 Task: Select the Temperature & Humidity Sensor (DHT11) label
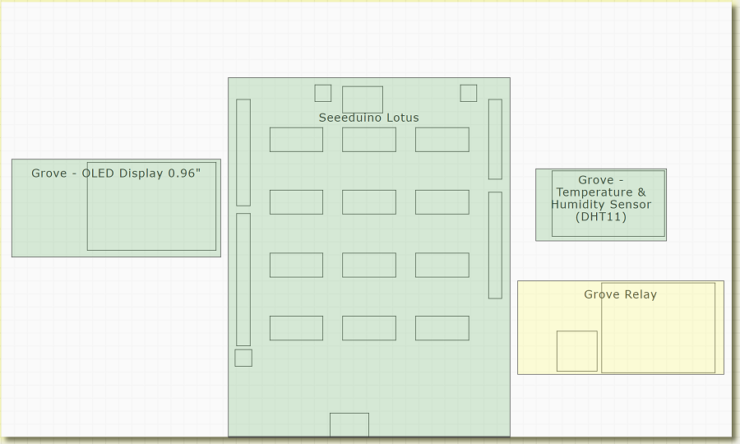tap(601, 198)
